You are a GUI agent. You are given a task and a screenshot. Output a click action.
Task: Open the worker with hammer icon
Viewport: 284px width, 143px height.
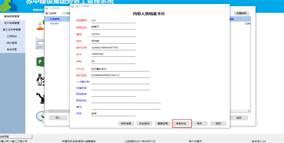coord(40,98)
